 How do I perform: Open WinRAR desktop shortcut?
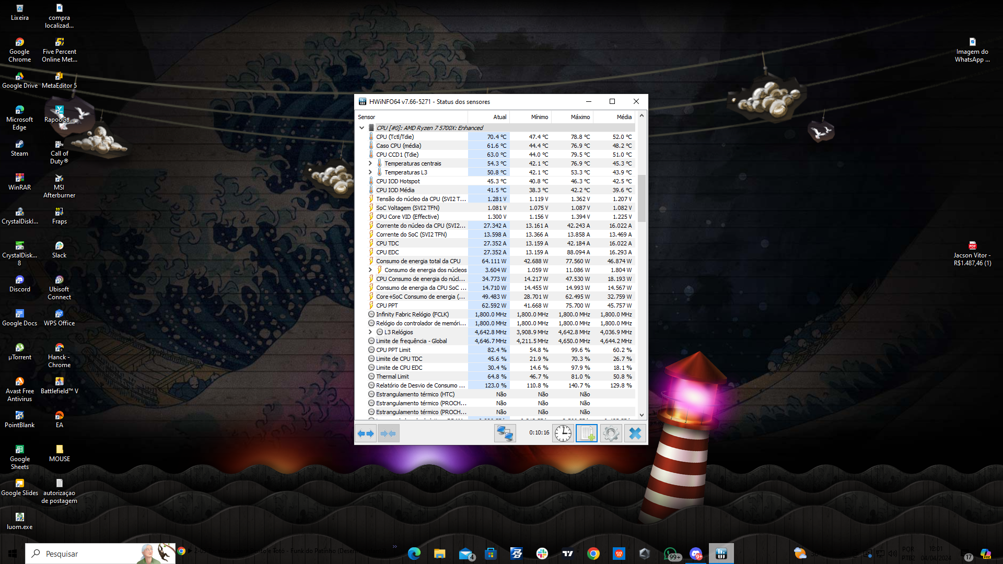coord(20,182)
